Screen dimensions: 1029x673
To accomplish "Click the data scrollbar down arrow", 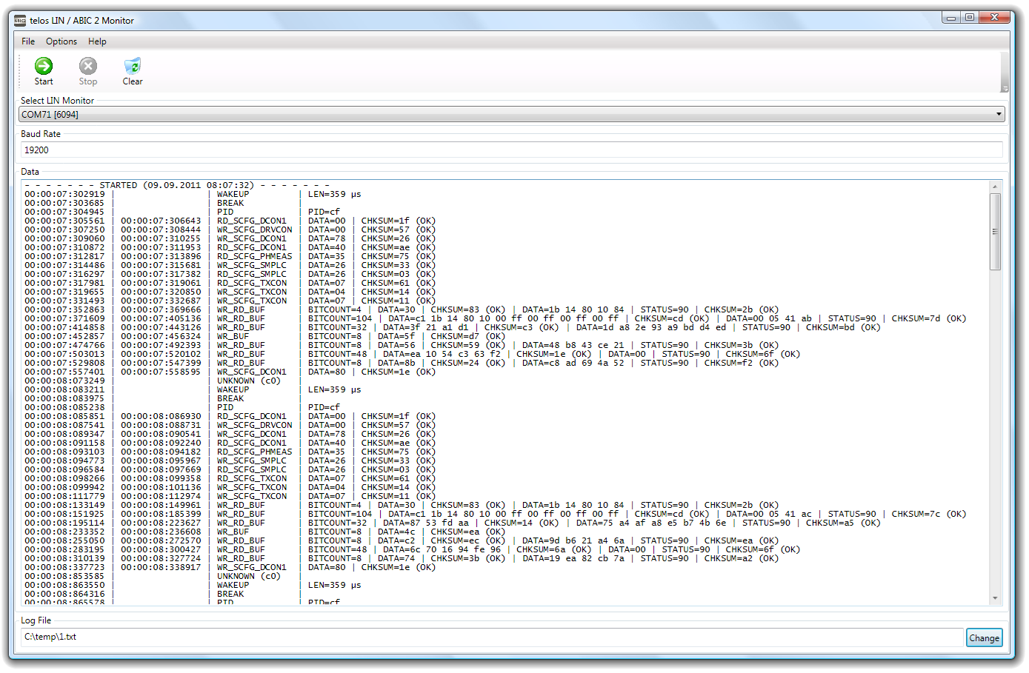I will (x=995, y=598).
